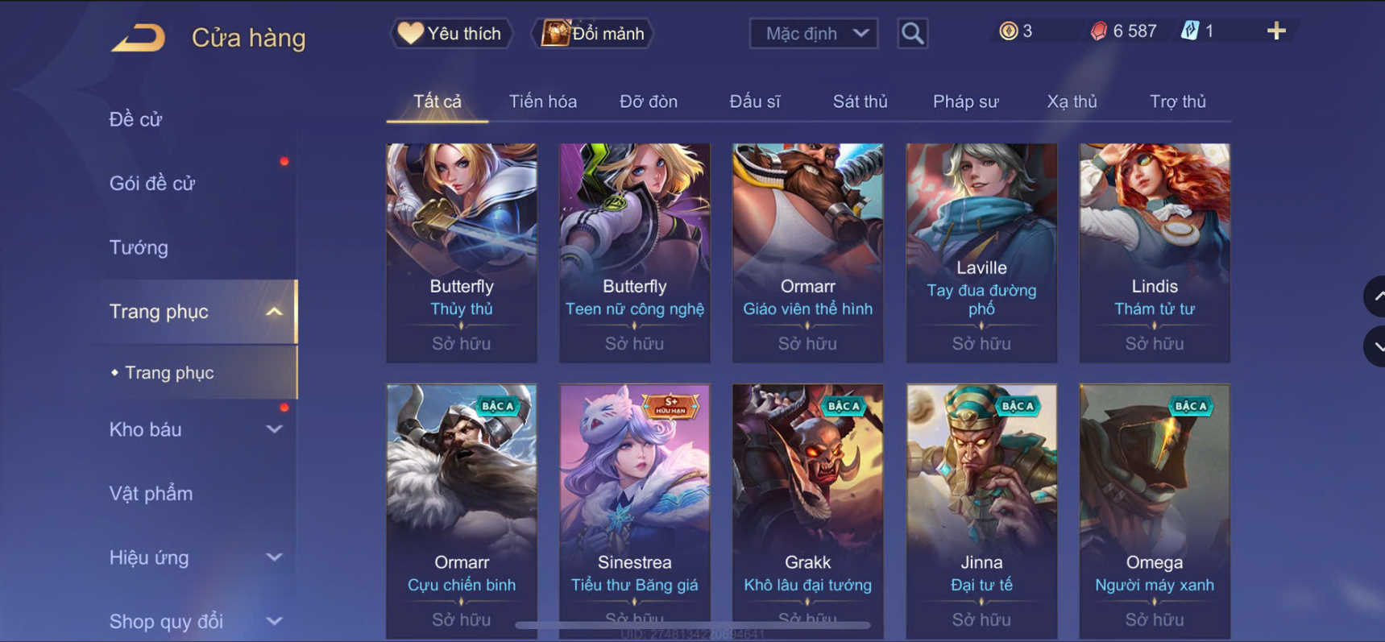
Task: Open the search magnifier icon
Action: [912, 33]
